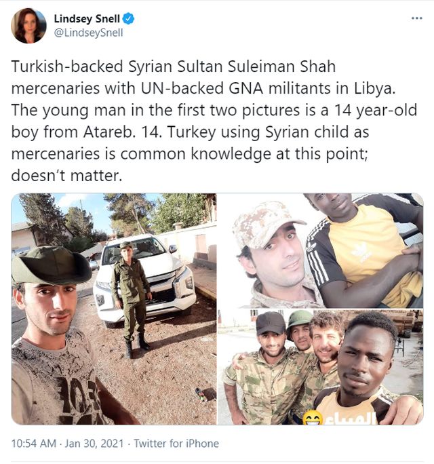Click the 10:54 AM timestamp

(33, 444)
